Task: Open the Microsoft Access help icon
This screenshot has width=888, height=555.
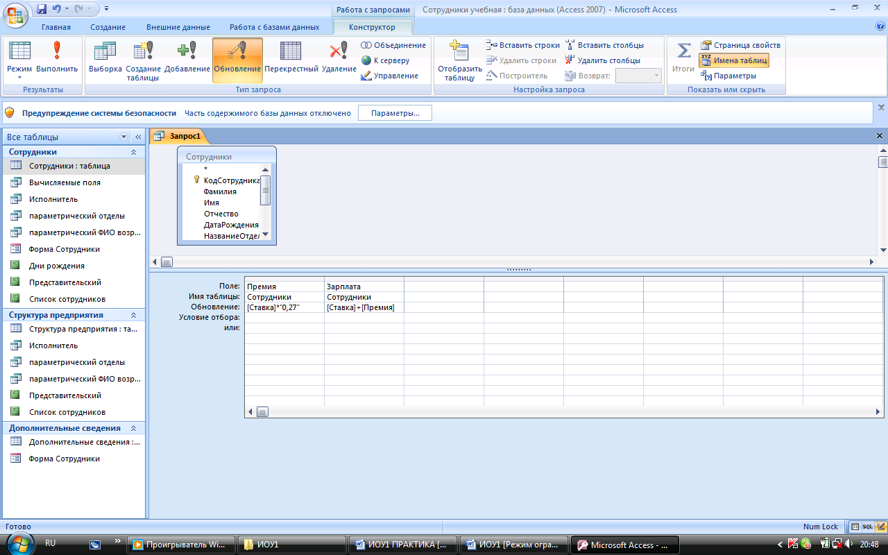Action: [880, 26]
